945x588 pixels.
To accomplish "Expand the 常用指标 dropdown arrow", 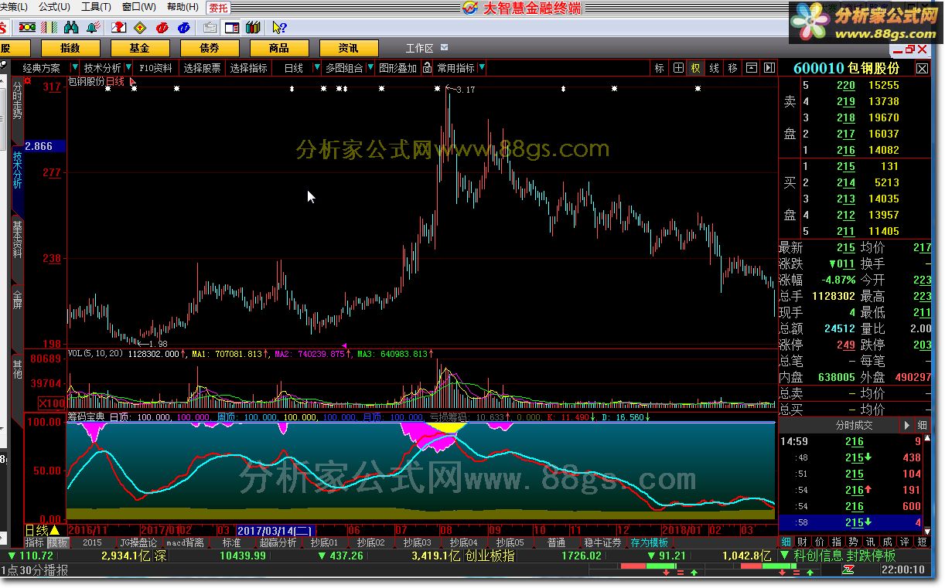I will coord(482,68).
